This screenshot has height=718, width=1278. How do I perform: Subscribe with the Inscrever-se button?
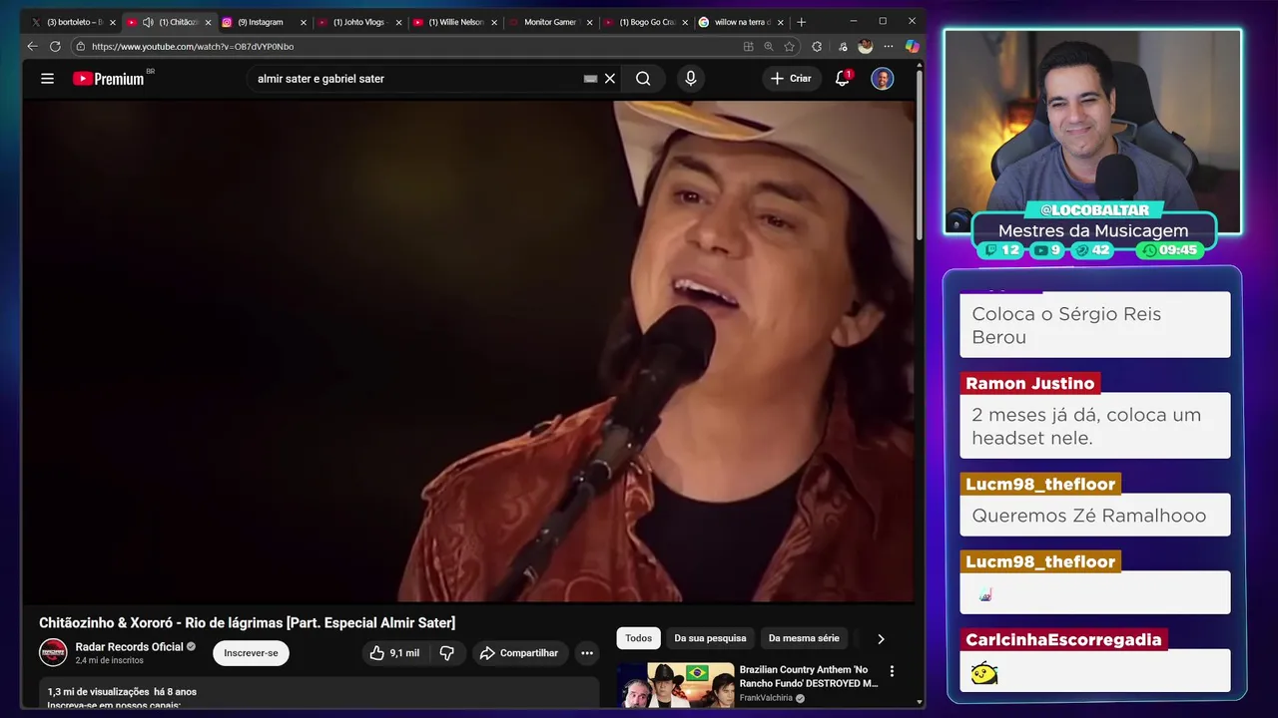point(251,653)
